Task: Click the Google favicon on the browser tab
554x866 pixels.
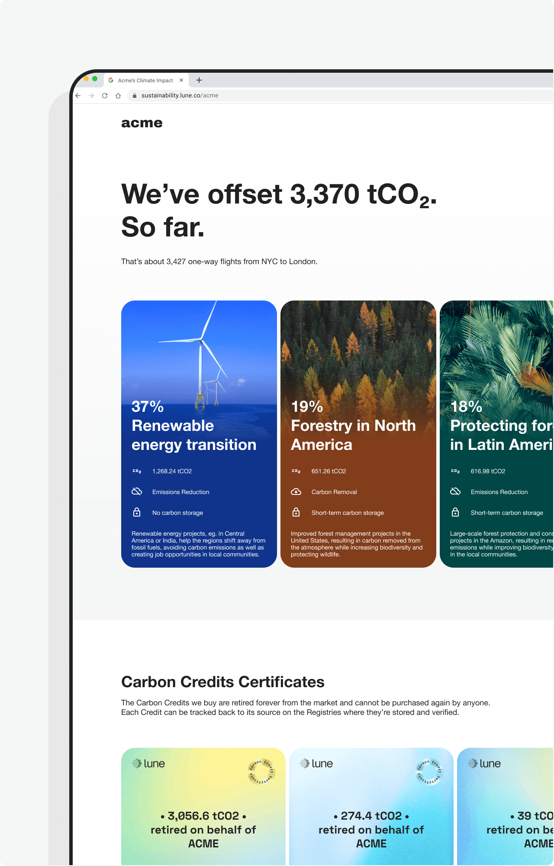Action: click(x=111, y=80)
